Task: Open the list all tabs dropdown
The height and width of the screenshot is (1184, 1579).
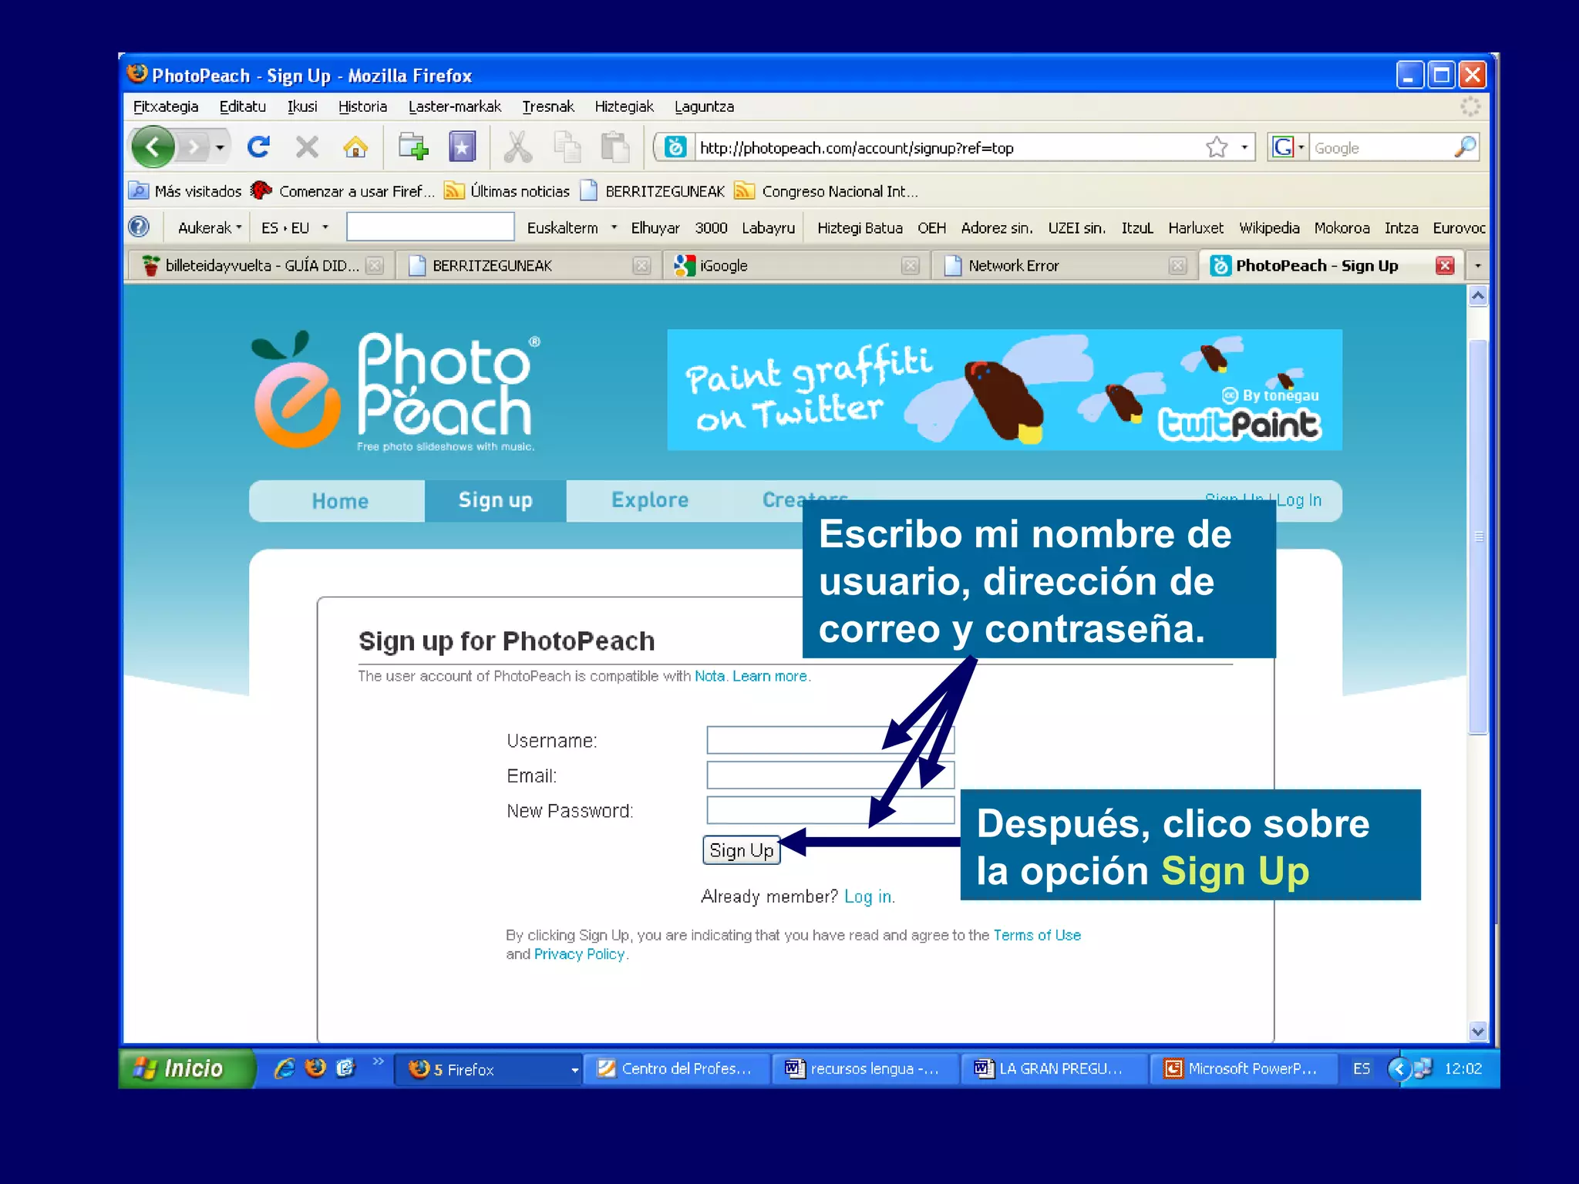Action: [x=1478, y=265]
